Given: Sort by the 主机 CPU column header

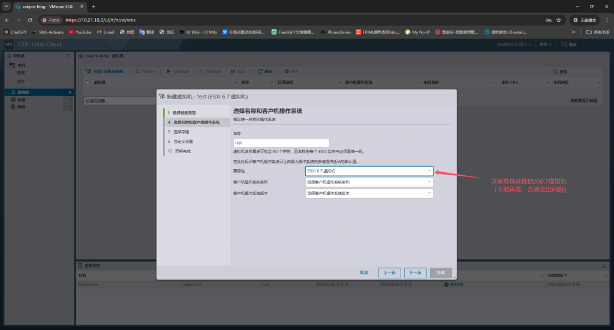Looking at the screenshot, I should click(510, 82).
